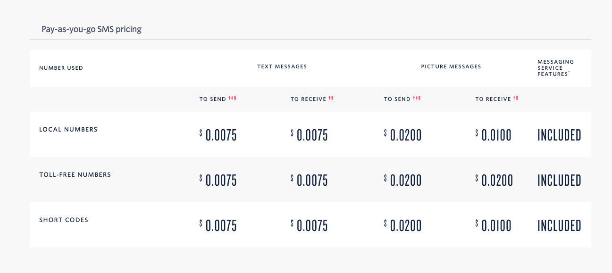Screen dimensions: 612x273
Task: Click the Toll-Free Numbers row label
Action: pos(75,174)
